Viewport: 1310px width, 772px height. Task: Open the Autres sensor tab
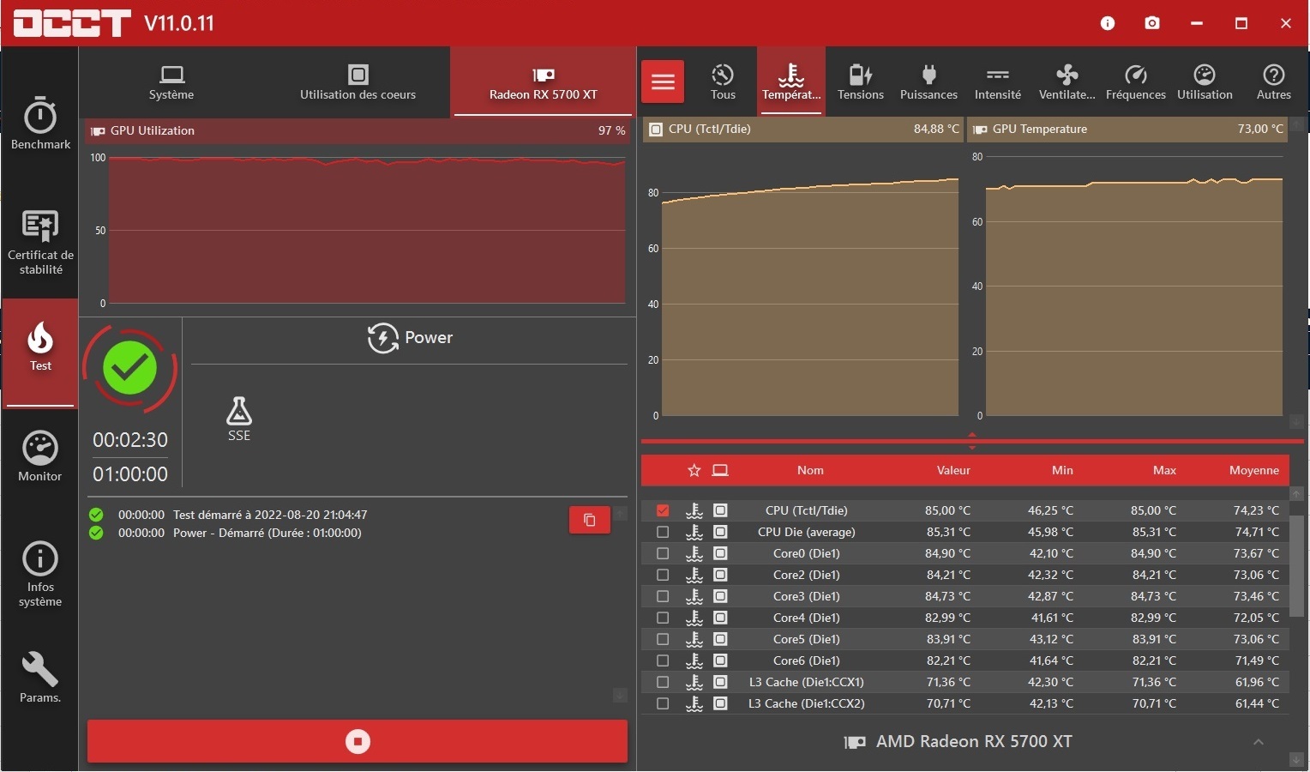click(1274, 82)
